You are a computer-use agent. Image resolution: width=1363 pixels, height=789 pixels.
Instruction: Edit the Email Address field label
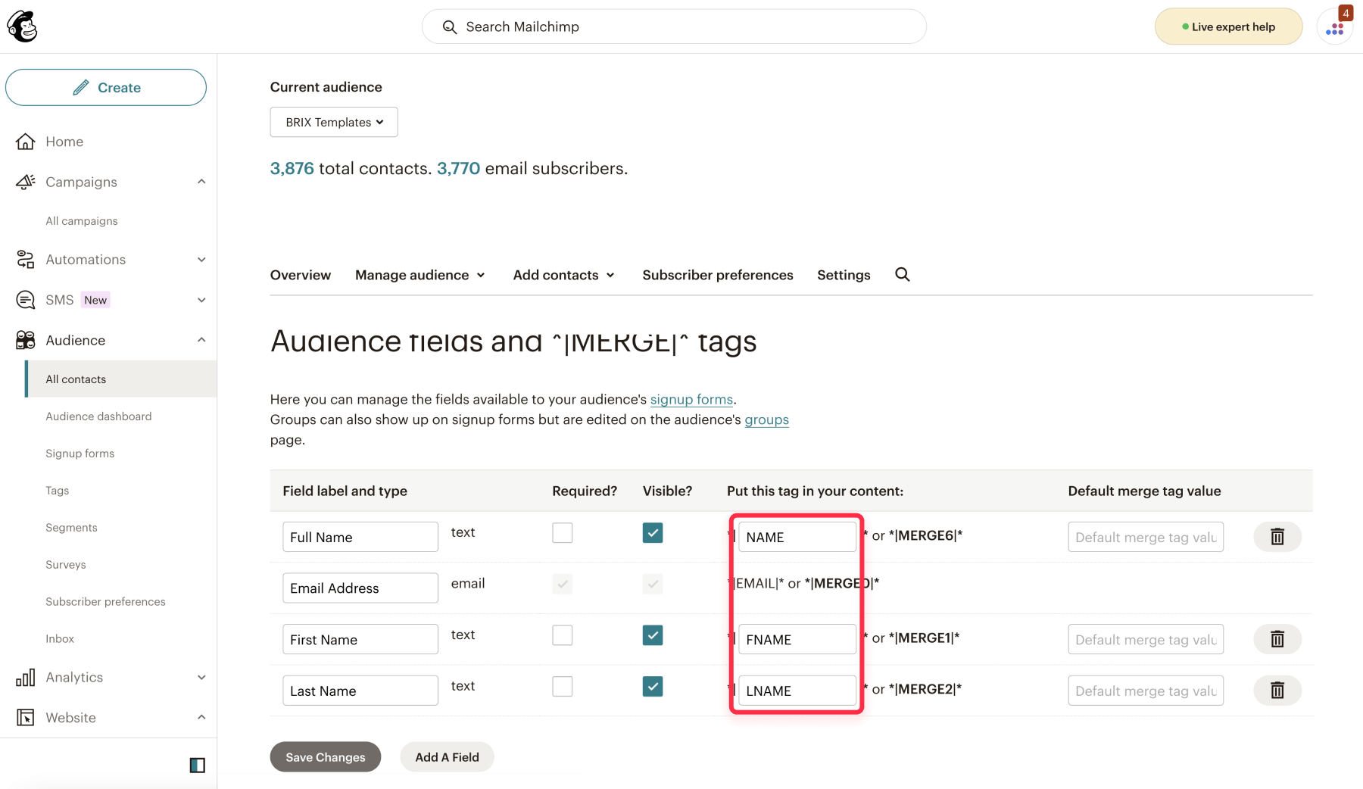point(360,588)
